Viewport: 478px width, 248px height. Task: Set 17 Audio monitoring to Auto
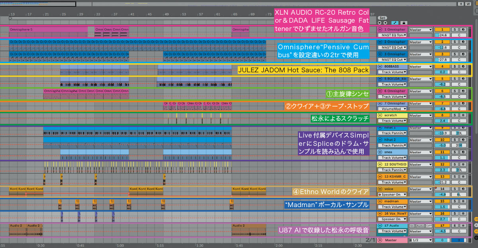(420, 226)
